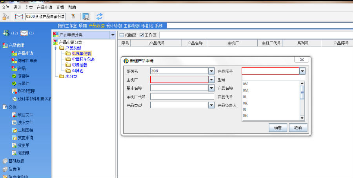This screenshot has height=178, width=353.
Task: Click the envelope mail icon in the toolbar
Action: [19, 16]
